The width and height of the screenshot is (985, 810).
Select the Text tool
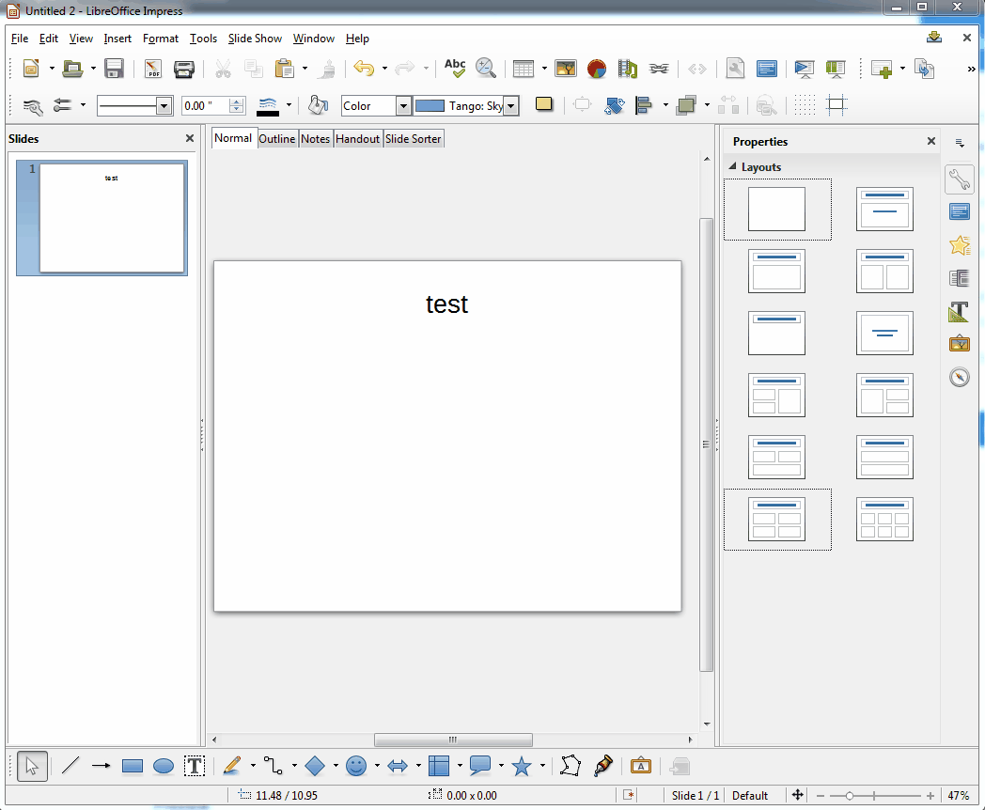pos(195,767)
